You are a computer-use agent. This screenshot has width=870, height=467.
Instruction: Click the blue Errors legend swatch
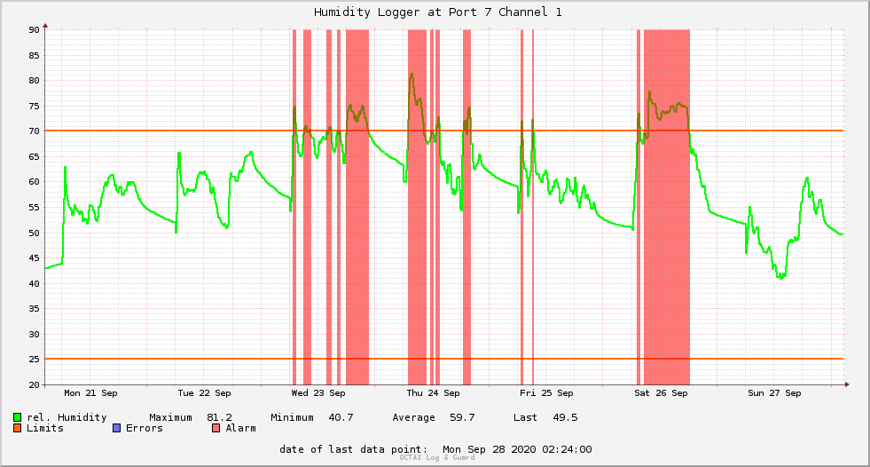tap(116, 428)
